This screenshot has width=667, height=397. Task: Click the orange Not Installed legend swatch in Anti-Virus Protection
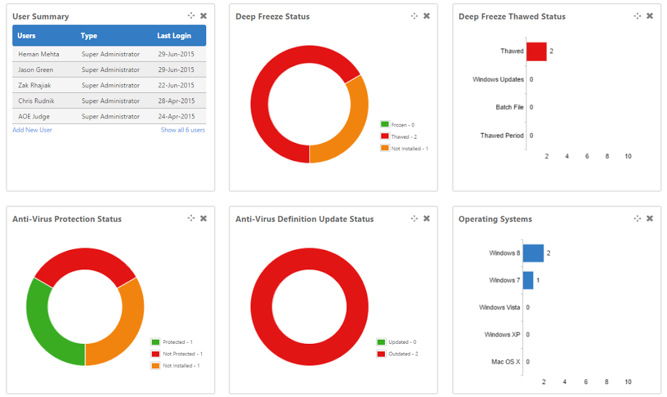pos(155,366)
